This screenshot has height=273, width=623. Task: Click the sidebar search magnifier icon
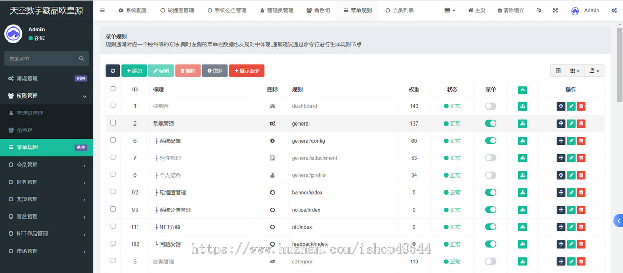(x=82, y=59)
